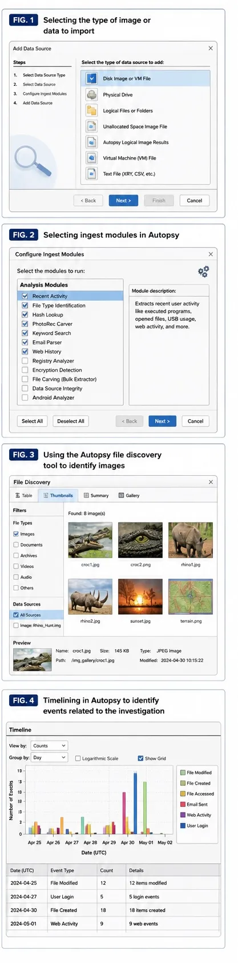Enable the Registry Analyzer module checkbox
This screenshot has height=963, width=238.
(25, 361)
